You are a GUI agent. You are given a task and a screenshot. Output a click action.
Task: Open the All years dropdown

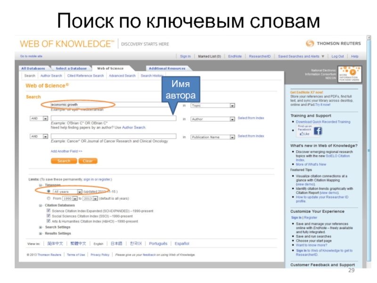[x=67, y=191]
